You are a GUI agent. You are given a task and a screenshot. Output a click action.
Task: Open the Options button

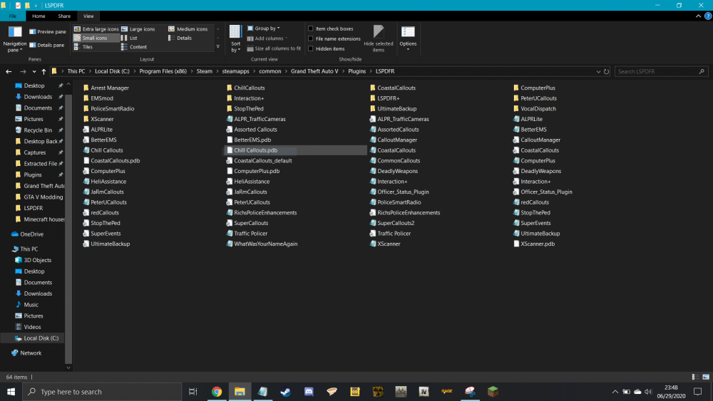408,39
